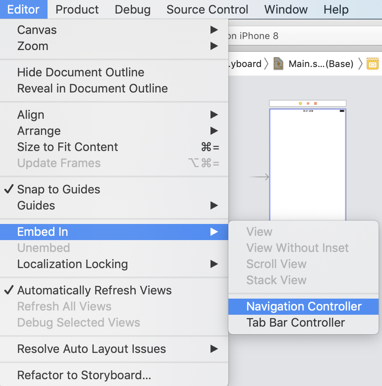This screenshot has width=382, height=386.
Task: Open the Product menu
Action: coord(77,9)
